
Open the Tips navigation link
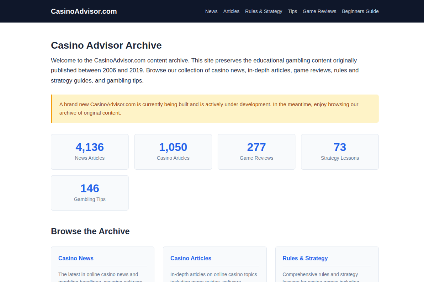click(x=292, y=11)
